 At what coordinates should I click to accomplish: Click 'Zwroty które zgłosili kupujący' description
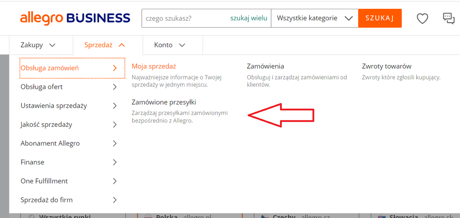coord(402,77)
